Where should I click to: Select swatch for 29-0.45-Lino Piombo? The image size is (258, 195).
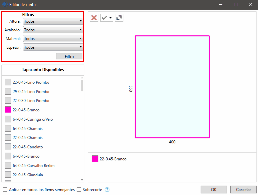[x=8, y=91]
